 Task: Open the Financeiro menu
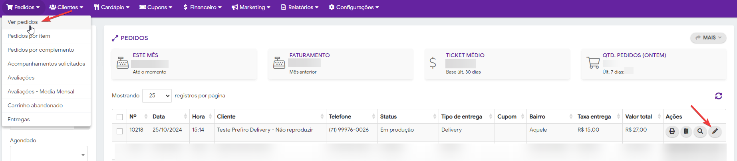tap(202, 7)
